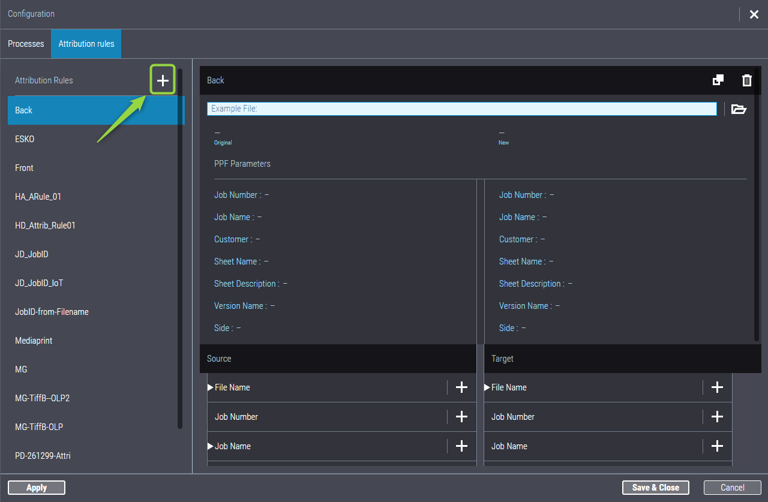Expand the Source File Name row
The image size is (768, 502).
click(211, 387)
